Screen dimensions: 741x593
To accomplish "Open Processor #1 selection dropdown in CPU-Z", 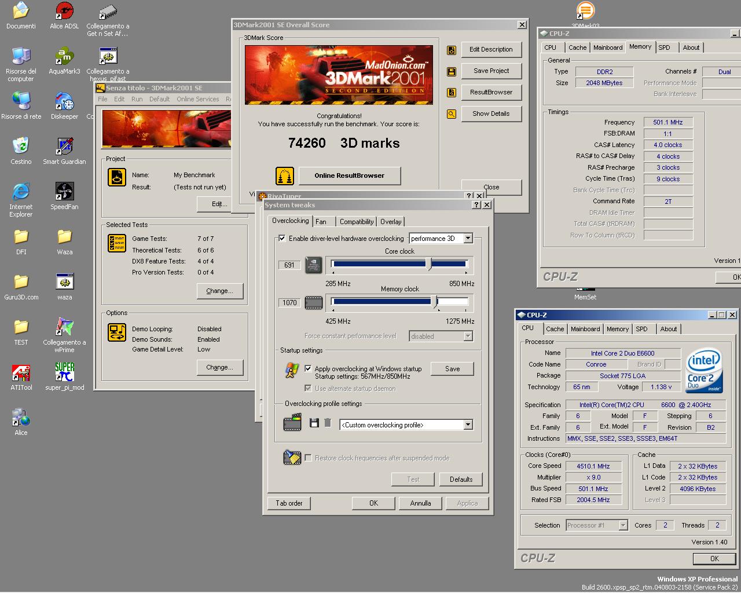I will pos(623,525).
